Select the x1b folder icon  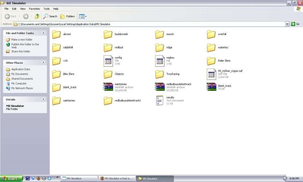pos(57,61)
